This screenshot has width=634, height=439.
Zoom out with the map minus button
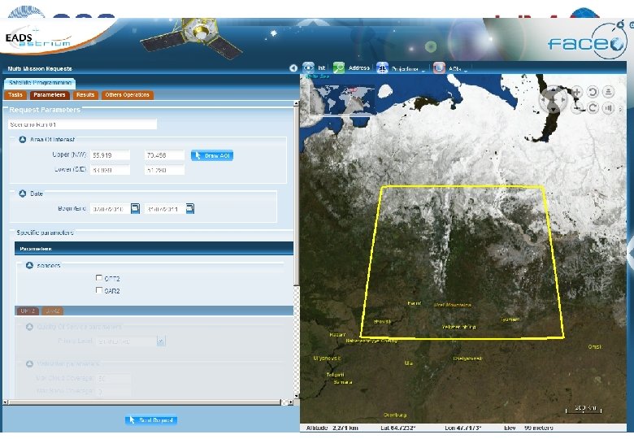coord(577,107)
